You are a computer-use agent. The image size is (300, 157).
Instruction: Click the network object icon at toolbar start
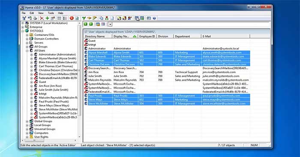[24, 18]
